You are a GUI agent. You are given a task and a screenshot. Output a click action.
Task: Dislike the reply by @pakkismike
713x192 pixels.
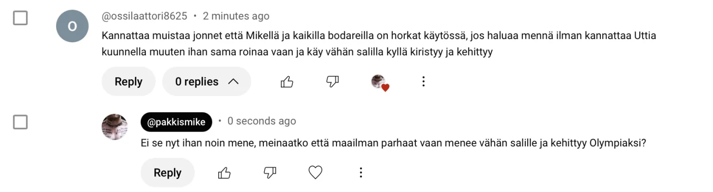point(270,173)
